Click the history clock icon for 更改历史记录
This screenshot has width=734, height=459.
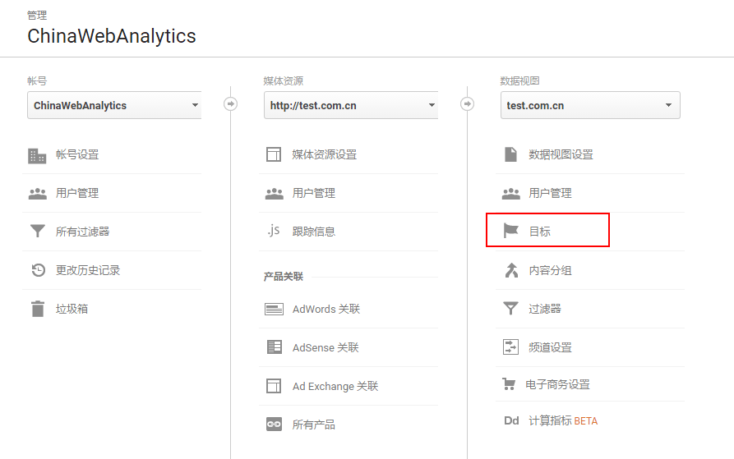(38, 270)
